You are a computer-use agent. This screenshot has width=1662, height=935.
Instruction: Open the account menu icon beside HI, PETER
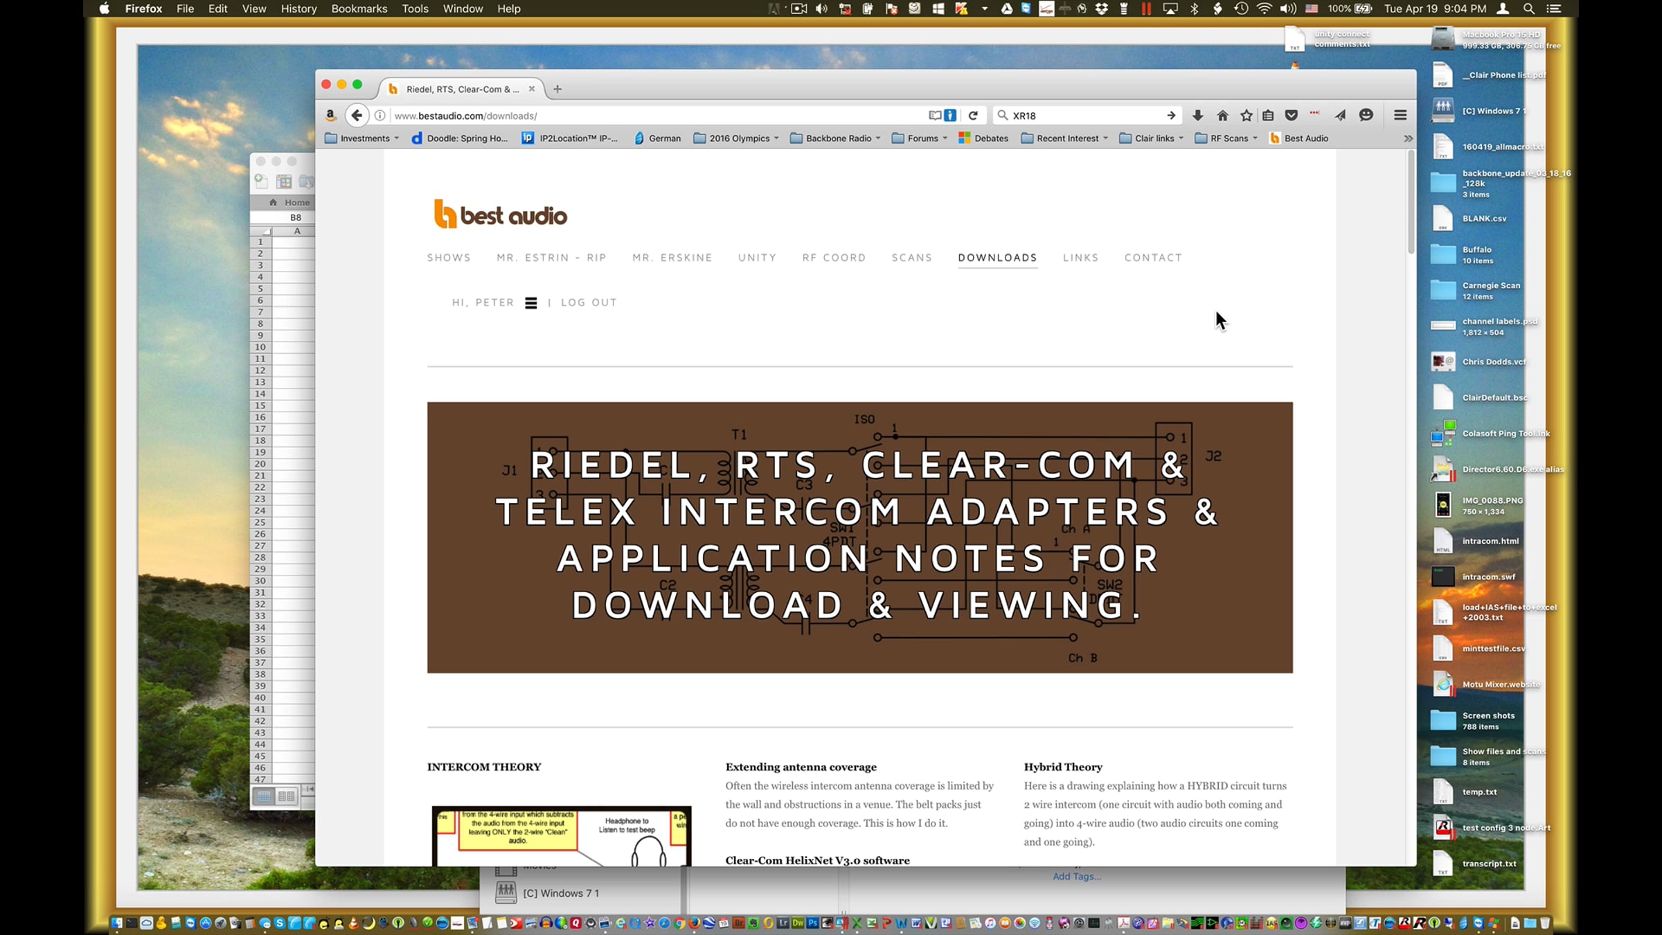(x=531, y=303)
